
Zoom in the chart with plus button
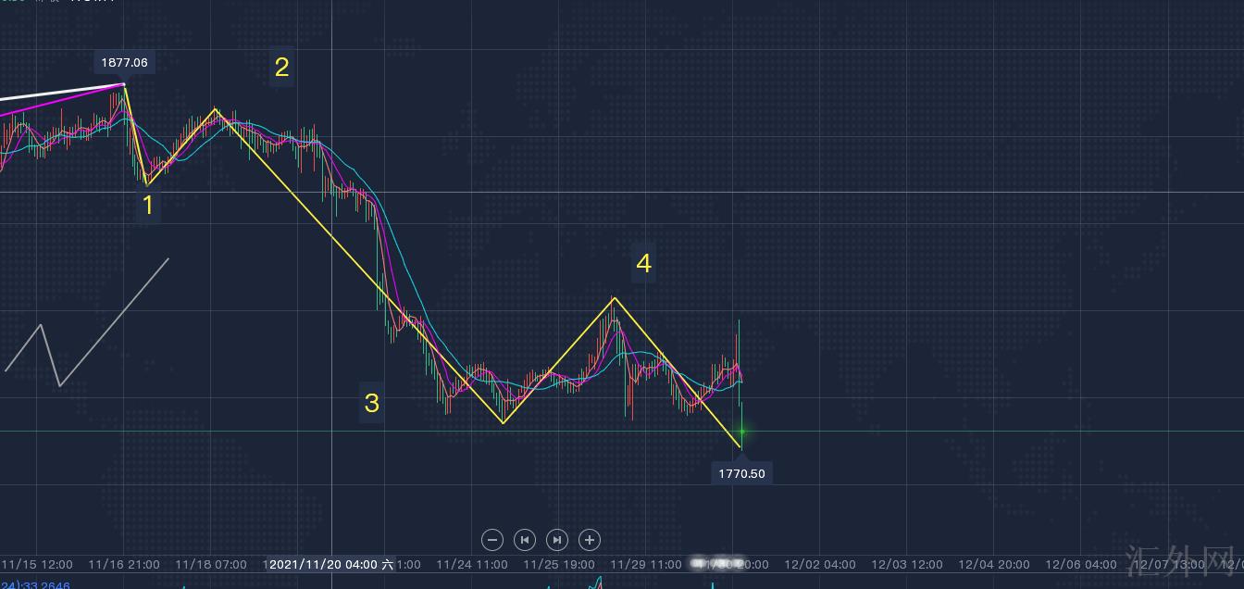pyautogui.click(x=589, y=540)
